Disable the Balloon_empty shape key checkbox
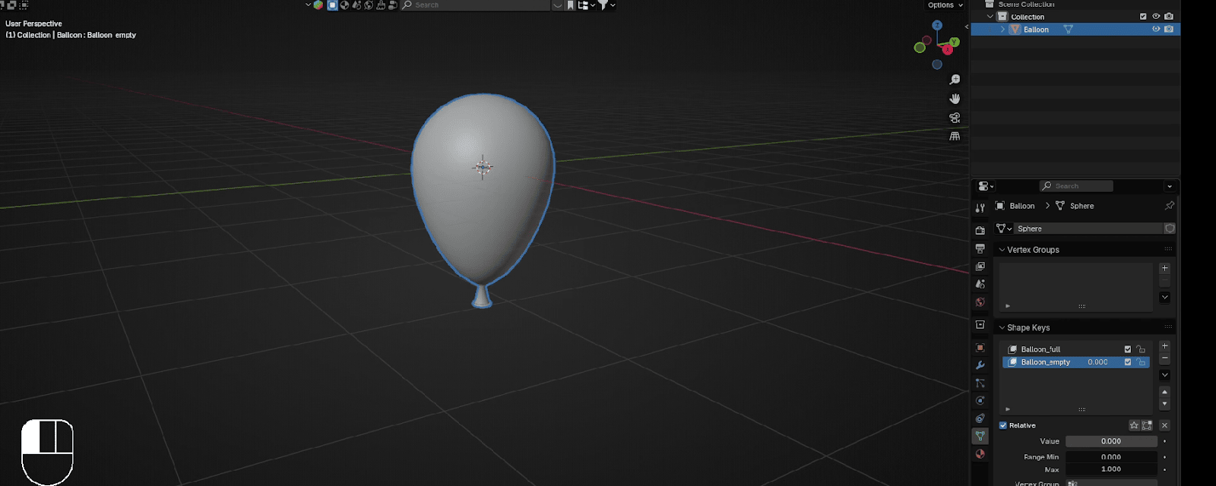 tap(1128, 362)
